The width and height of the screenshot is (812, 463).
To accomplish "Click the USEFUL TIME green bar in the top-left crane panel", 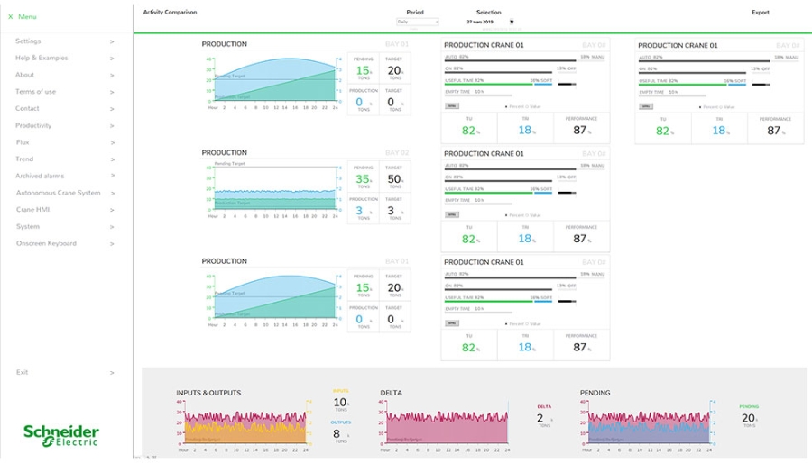I will (487, 85).
